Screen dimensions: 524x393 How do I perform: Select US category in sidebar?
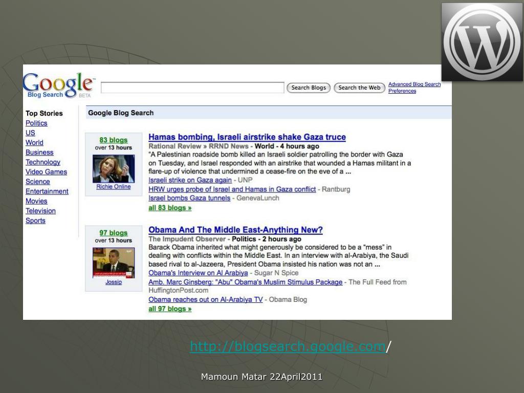(30, 133)
